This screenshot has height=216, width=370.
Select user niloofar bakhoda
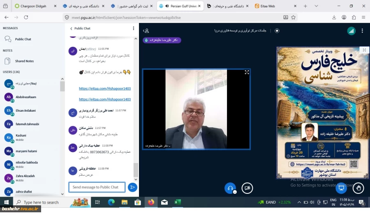click(x=27, y=164)
